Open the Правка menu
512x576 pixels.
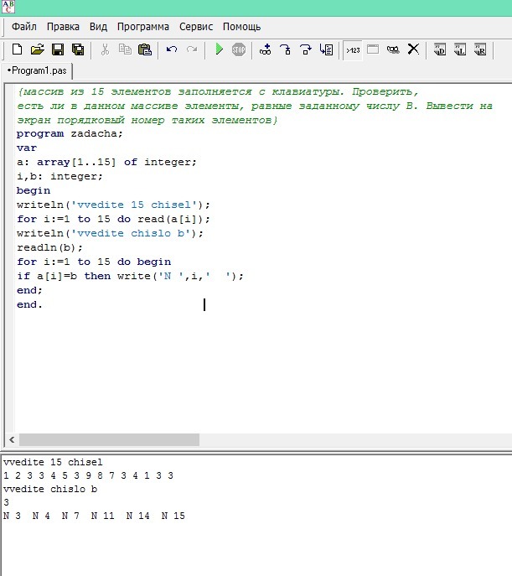(x=63, y=26)
